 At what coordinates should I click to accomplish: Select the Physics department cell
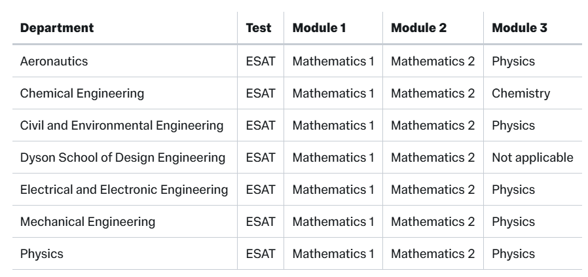[42, 254]
